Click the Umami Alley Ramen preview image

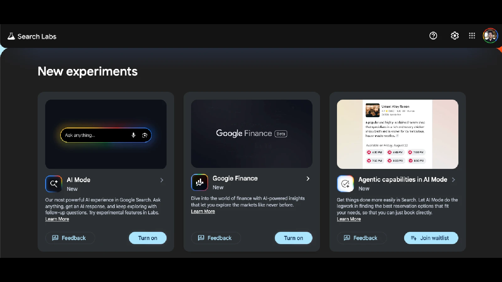398,134
